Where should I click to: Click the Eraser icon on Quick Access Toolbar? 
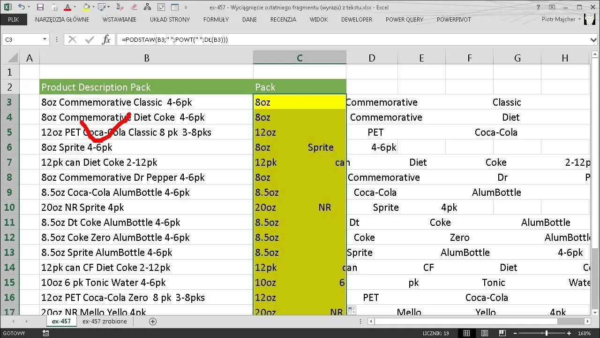(x=135, y=6)
